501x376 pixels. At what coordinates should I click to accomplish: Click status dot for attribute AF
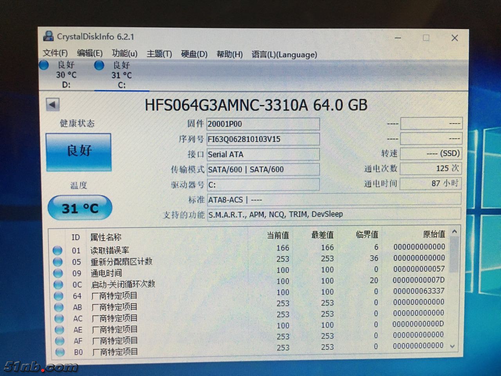(x=59, y=341)
